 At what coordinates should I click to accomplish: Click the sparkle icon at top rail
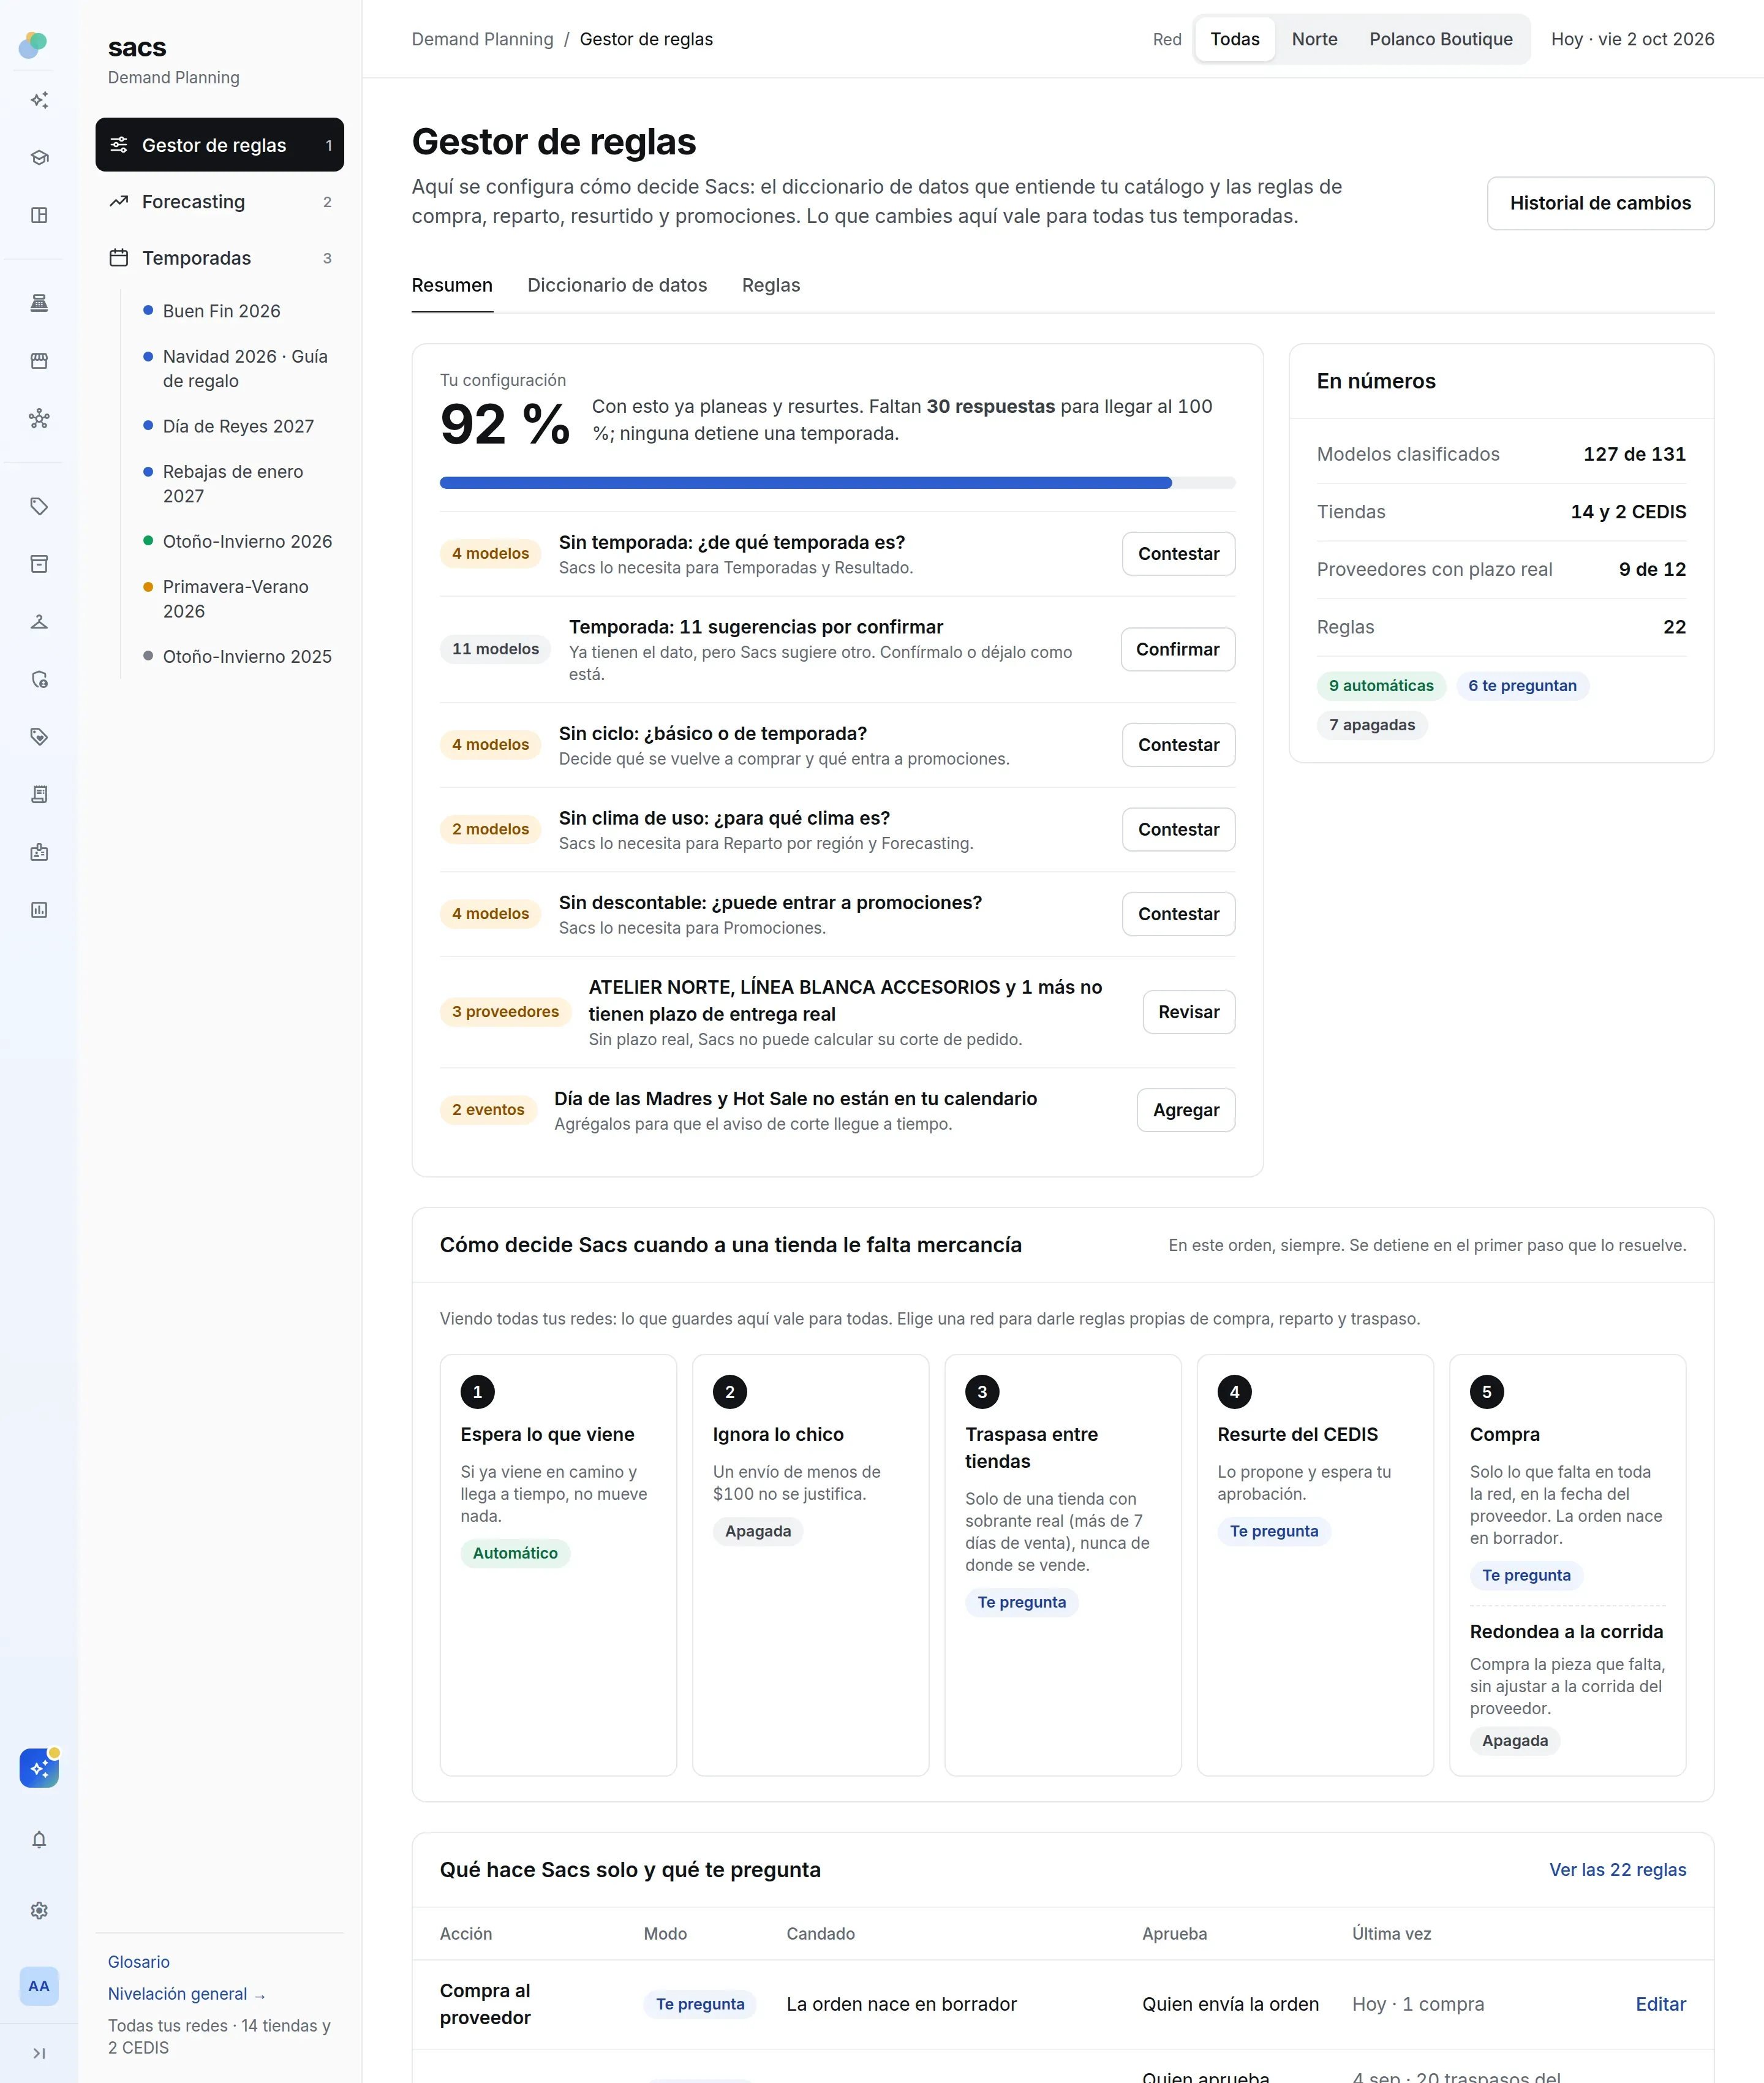[x=39, y=100]
